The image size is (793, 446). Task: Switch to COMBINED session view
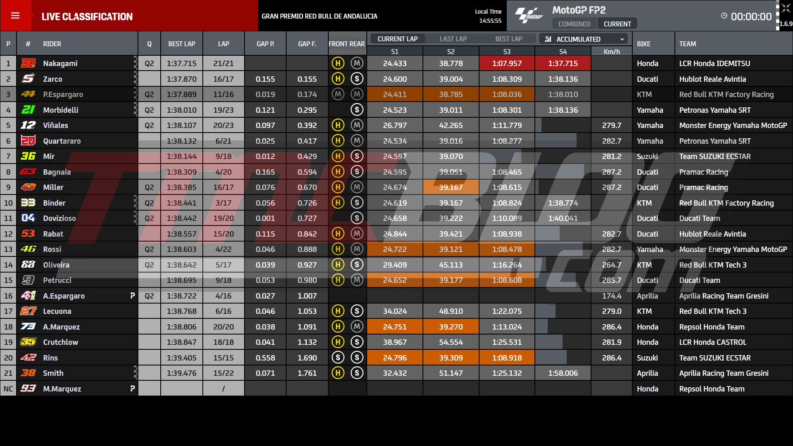(x=574, y=24)
